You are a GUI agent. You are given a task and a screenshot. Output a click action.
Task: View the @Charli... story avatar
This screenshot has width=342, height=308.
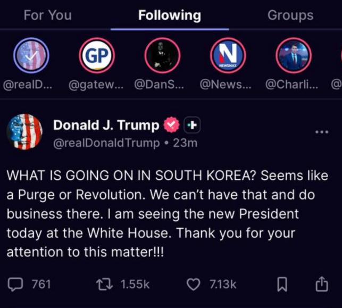pos(293,56)
